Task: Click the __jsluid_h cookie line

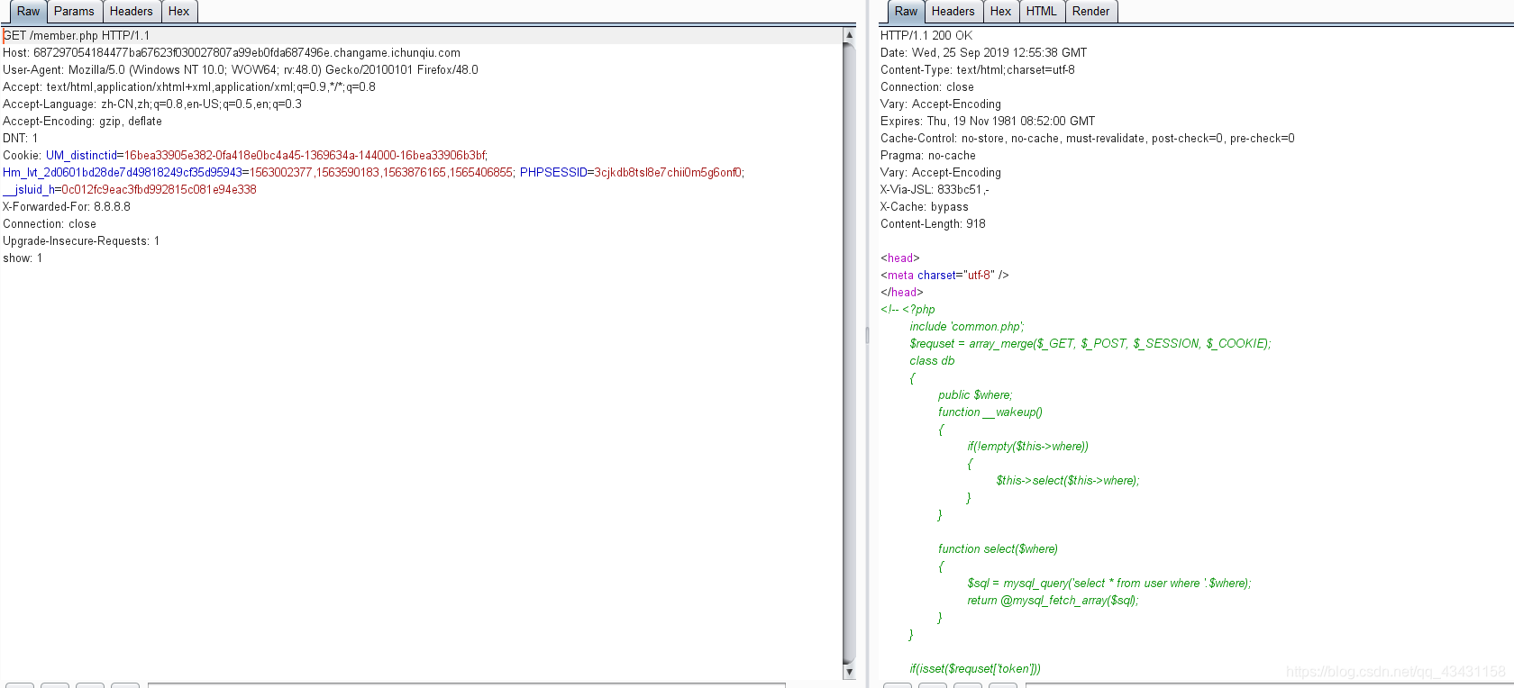Action: [x=130, y=190]
